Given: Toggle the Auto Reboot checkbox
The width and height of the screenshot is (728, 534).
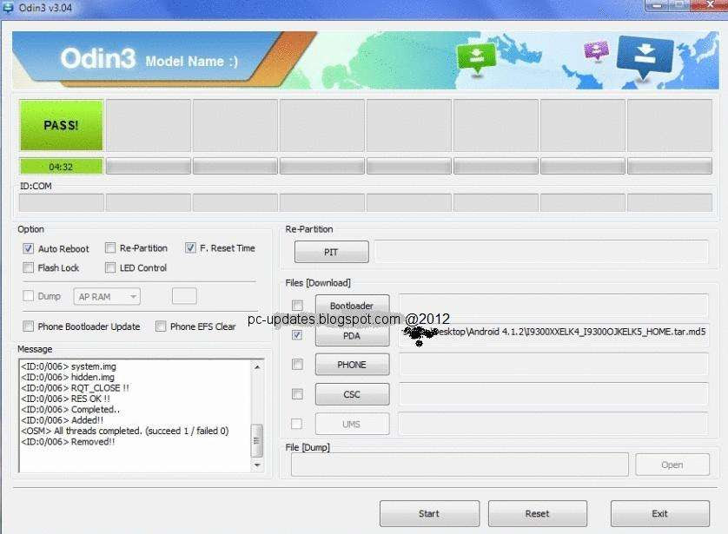Looking at the screenshot, I should [x=29, y=248].
